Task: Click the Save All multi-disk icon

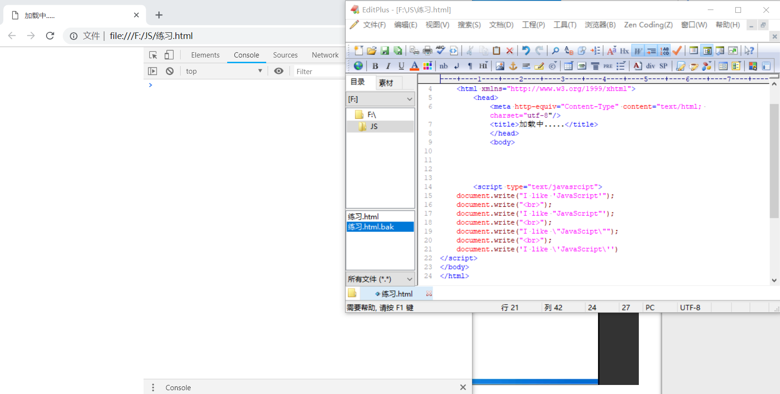Action: (x=398, y=50)
